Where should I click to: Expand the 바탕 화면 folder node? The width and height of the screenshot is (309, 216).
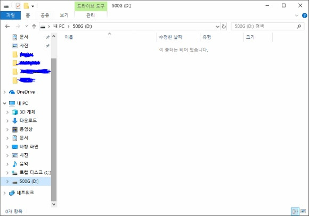7,147
